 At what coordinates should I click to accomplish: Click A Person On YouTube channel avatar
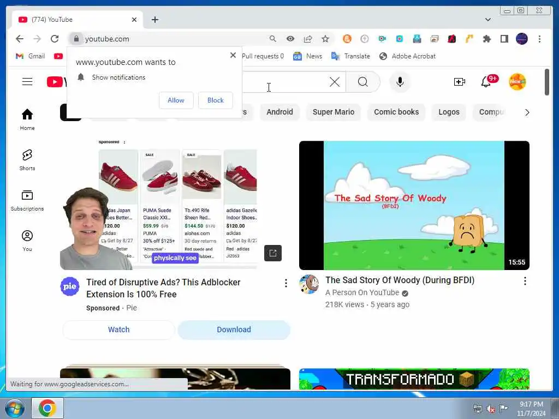[x=309, y=284]
